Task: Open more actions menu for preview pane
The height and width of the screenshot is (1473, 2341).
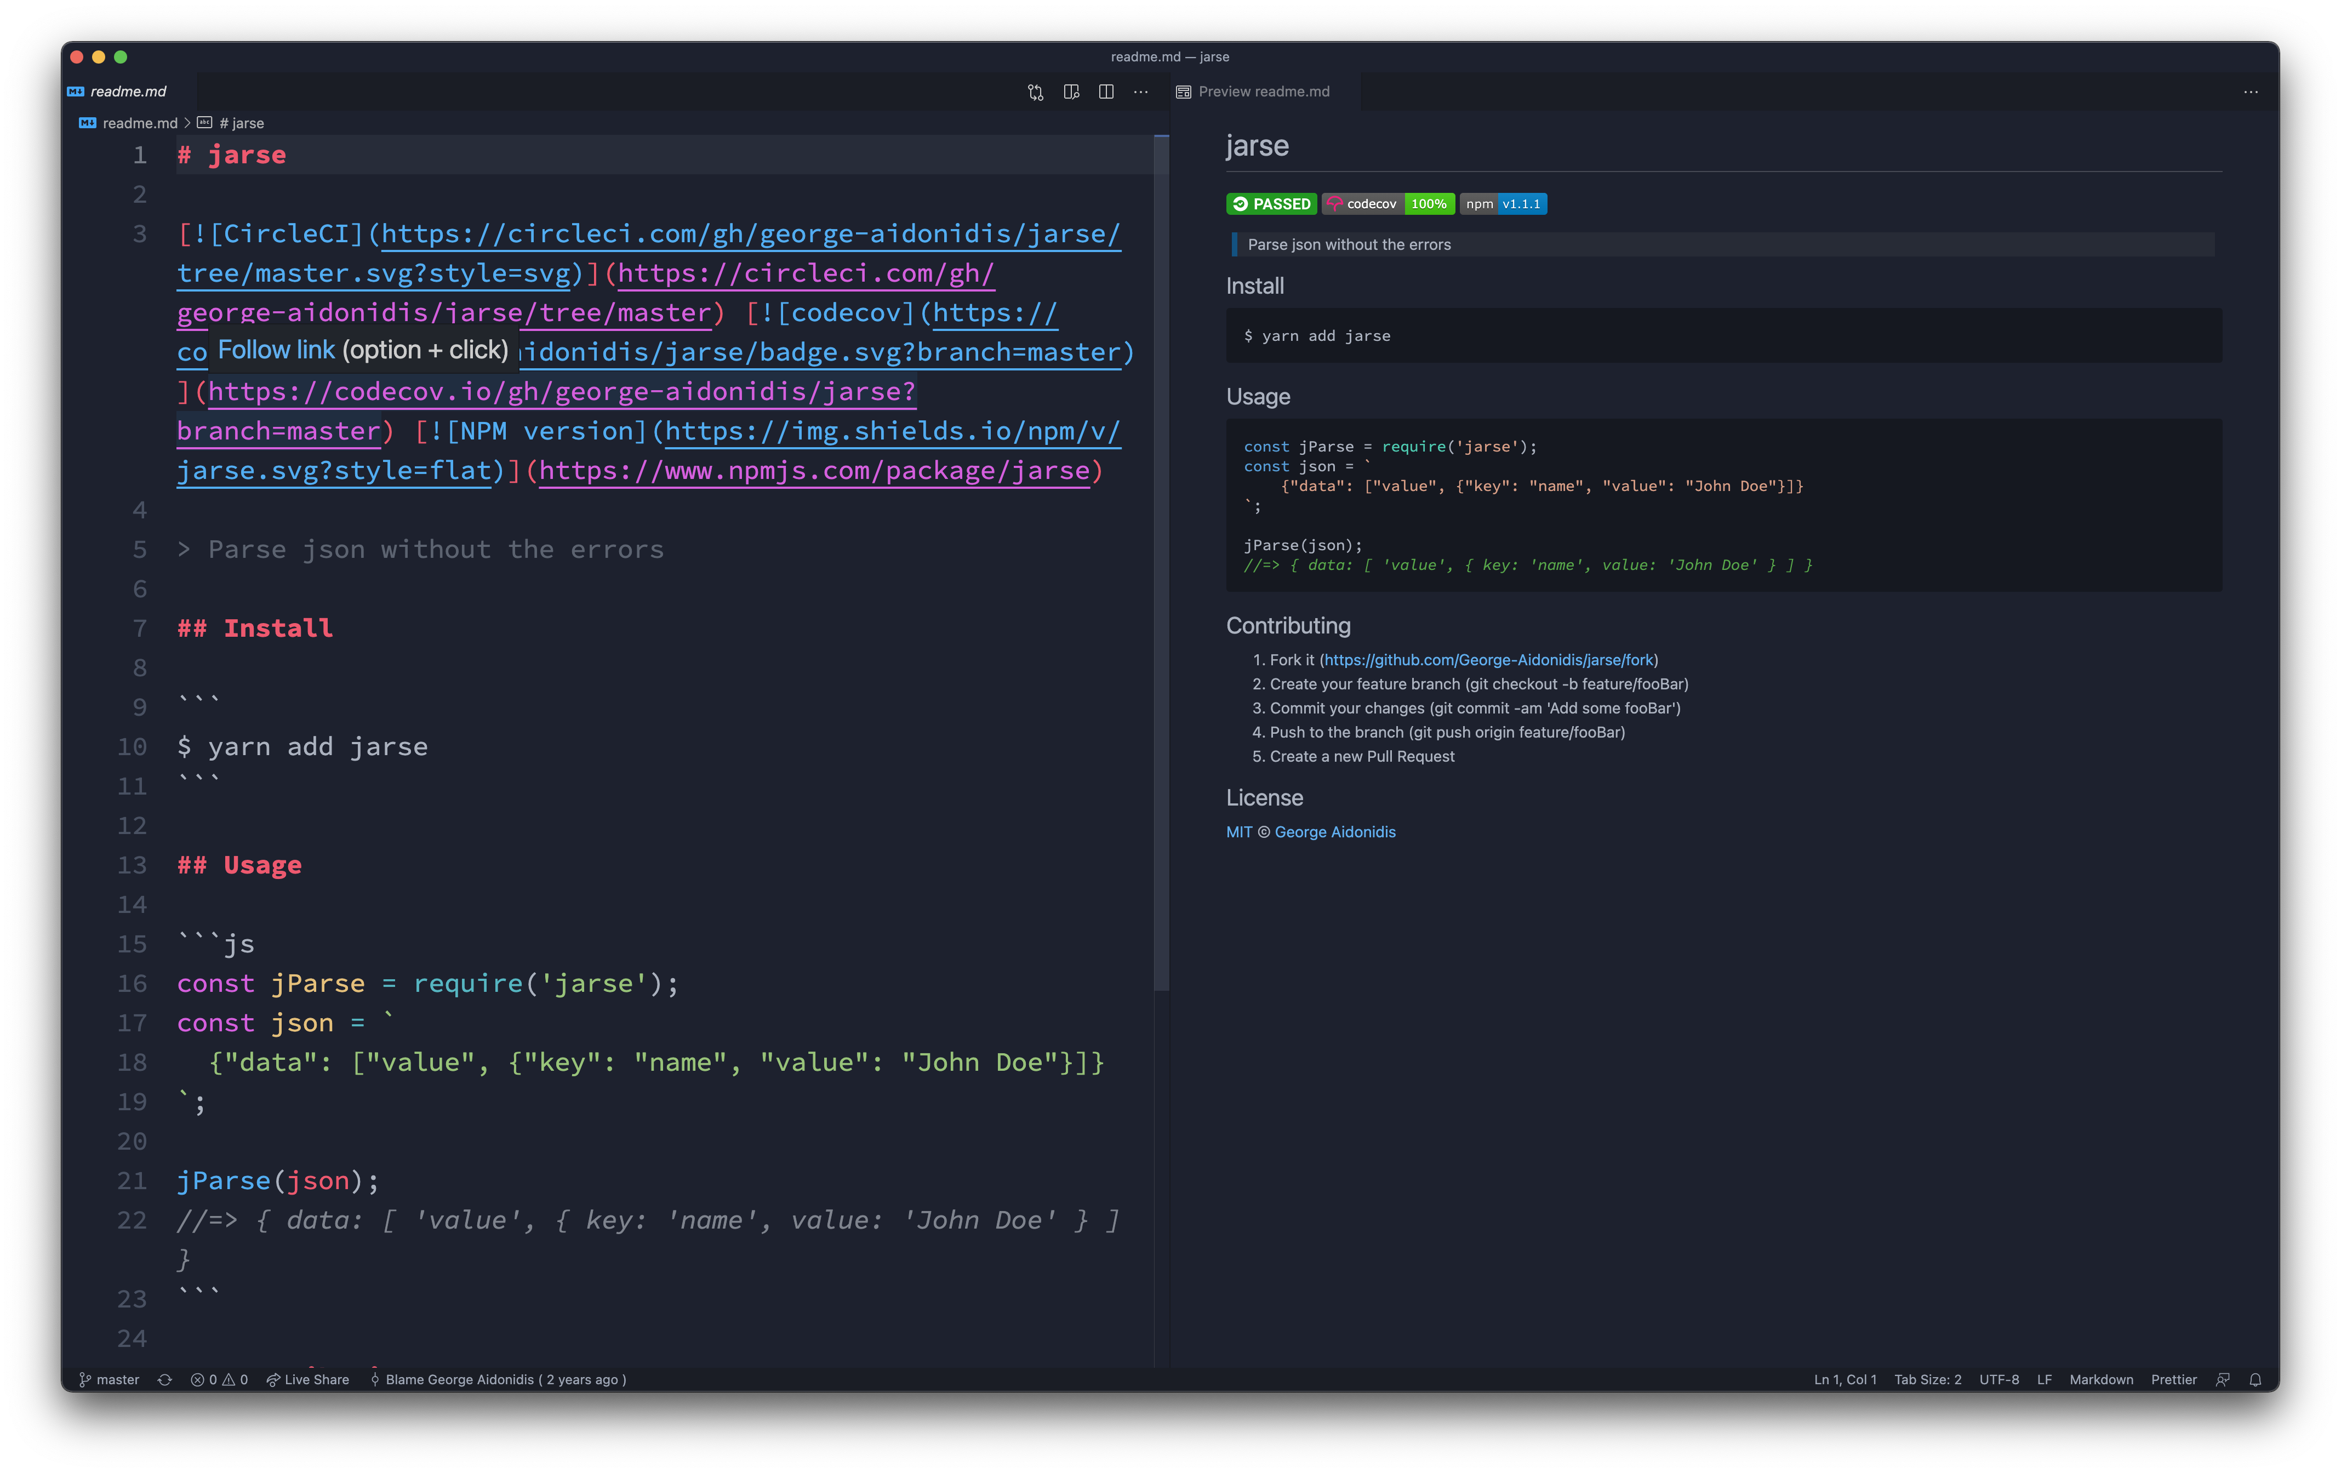Action: click(x=2251, y=92)
